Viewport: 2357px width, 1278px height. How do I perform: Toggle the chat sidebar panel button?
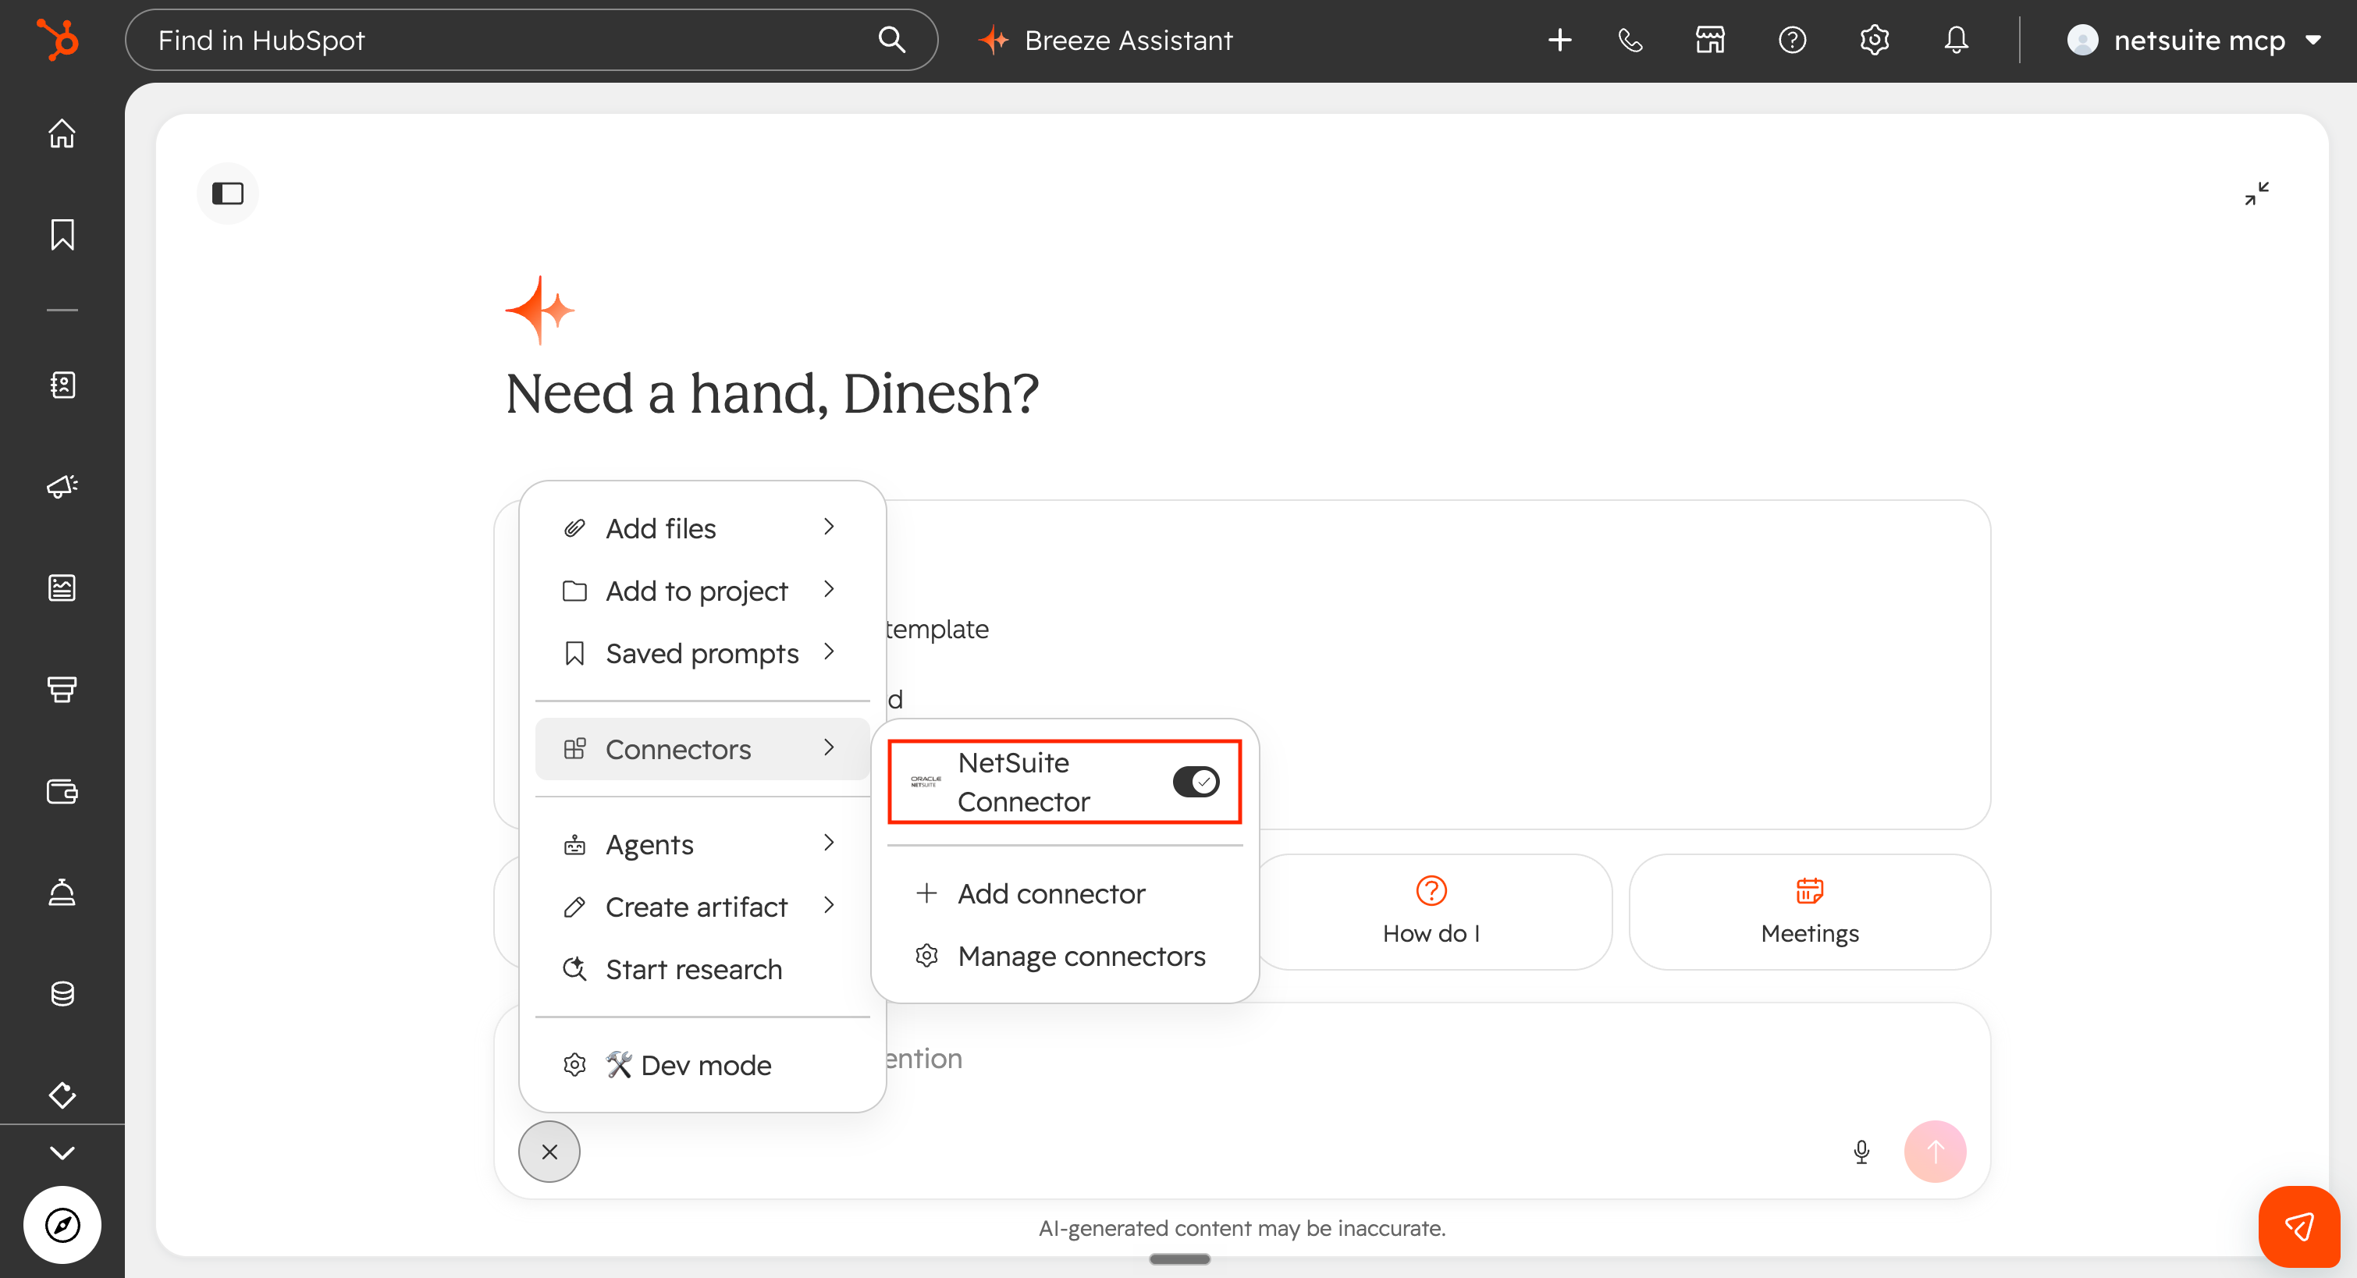point(228,193)
